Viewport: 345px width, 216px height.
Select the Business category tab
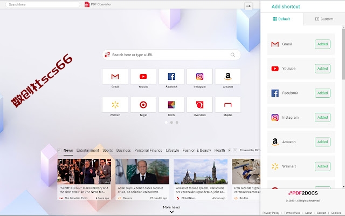coord(123,150)
